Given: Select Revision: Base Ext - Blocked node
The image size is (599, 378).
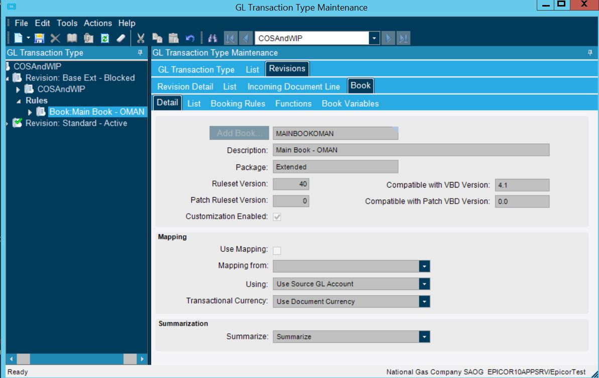Looking at the screenshot, I should [x=80, y=78].
